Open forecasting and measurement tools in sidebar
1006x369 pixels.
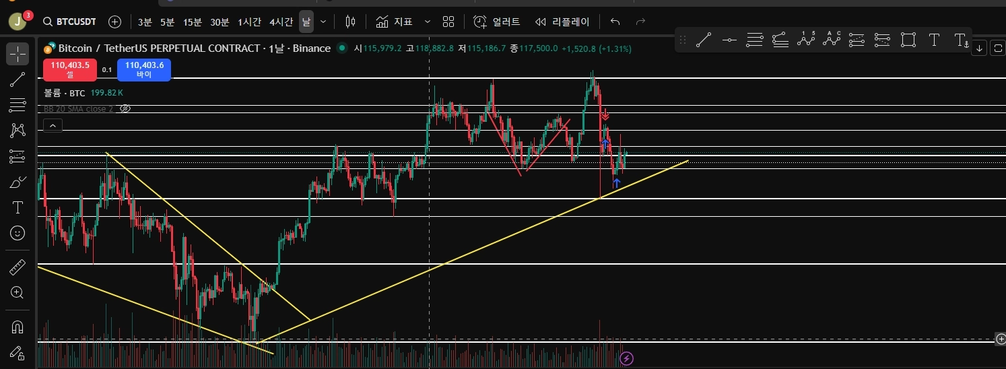pos(18,157)
